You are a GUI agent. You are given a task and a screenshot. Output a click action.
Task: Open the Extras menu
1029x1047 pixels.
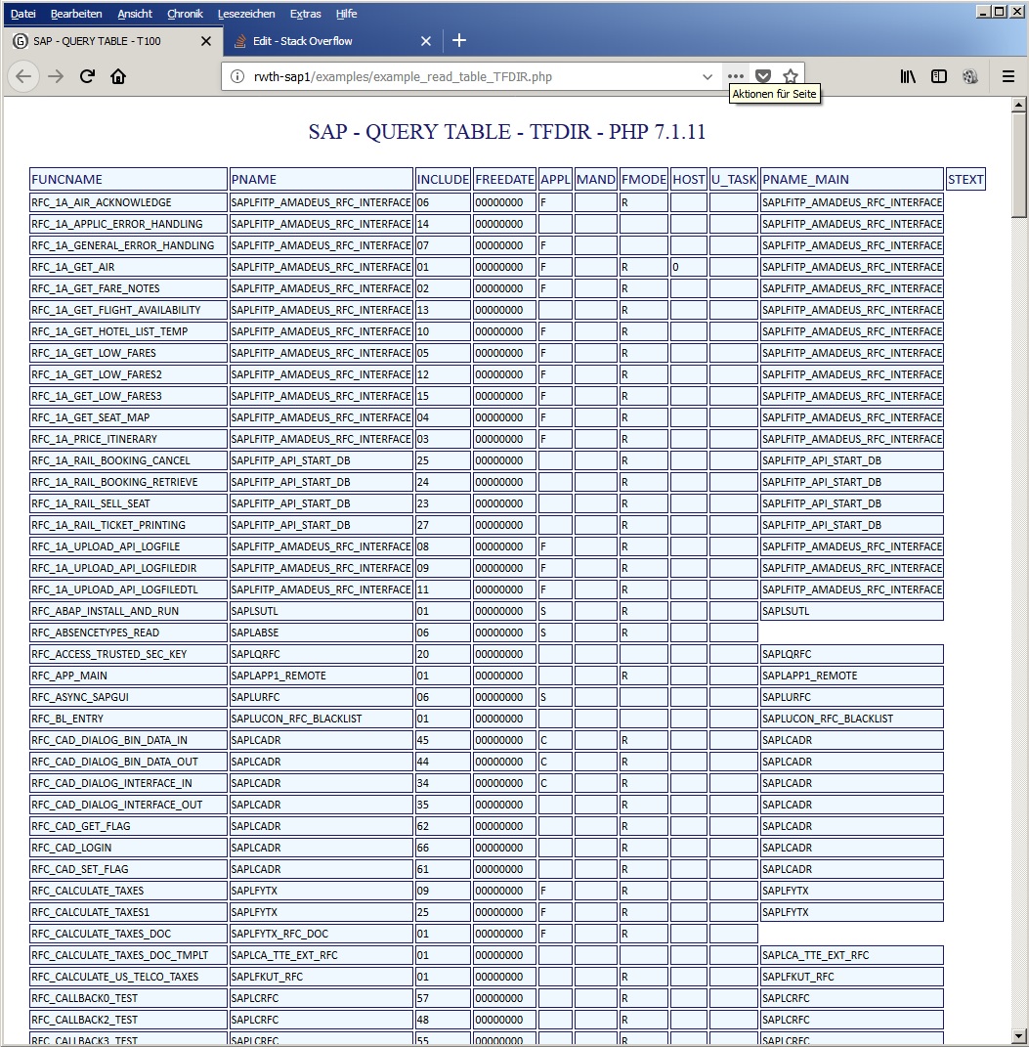pos(306,14)
